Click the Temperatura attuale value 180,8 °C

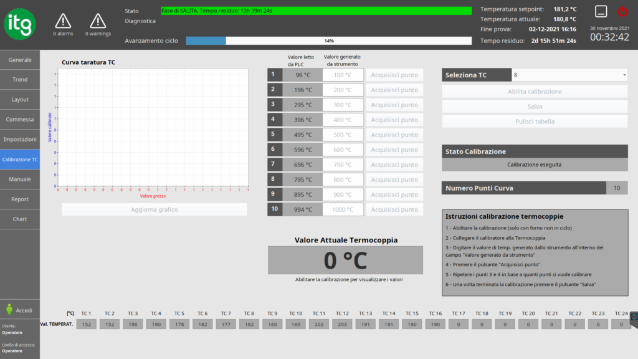pos(564,19)
